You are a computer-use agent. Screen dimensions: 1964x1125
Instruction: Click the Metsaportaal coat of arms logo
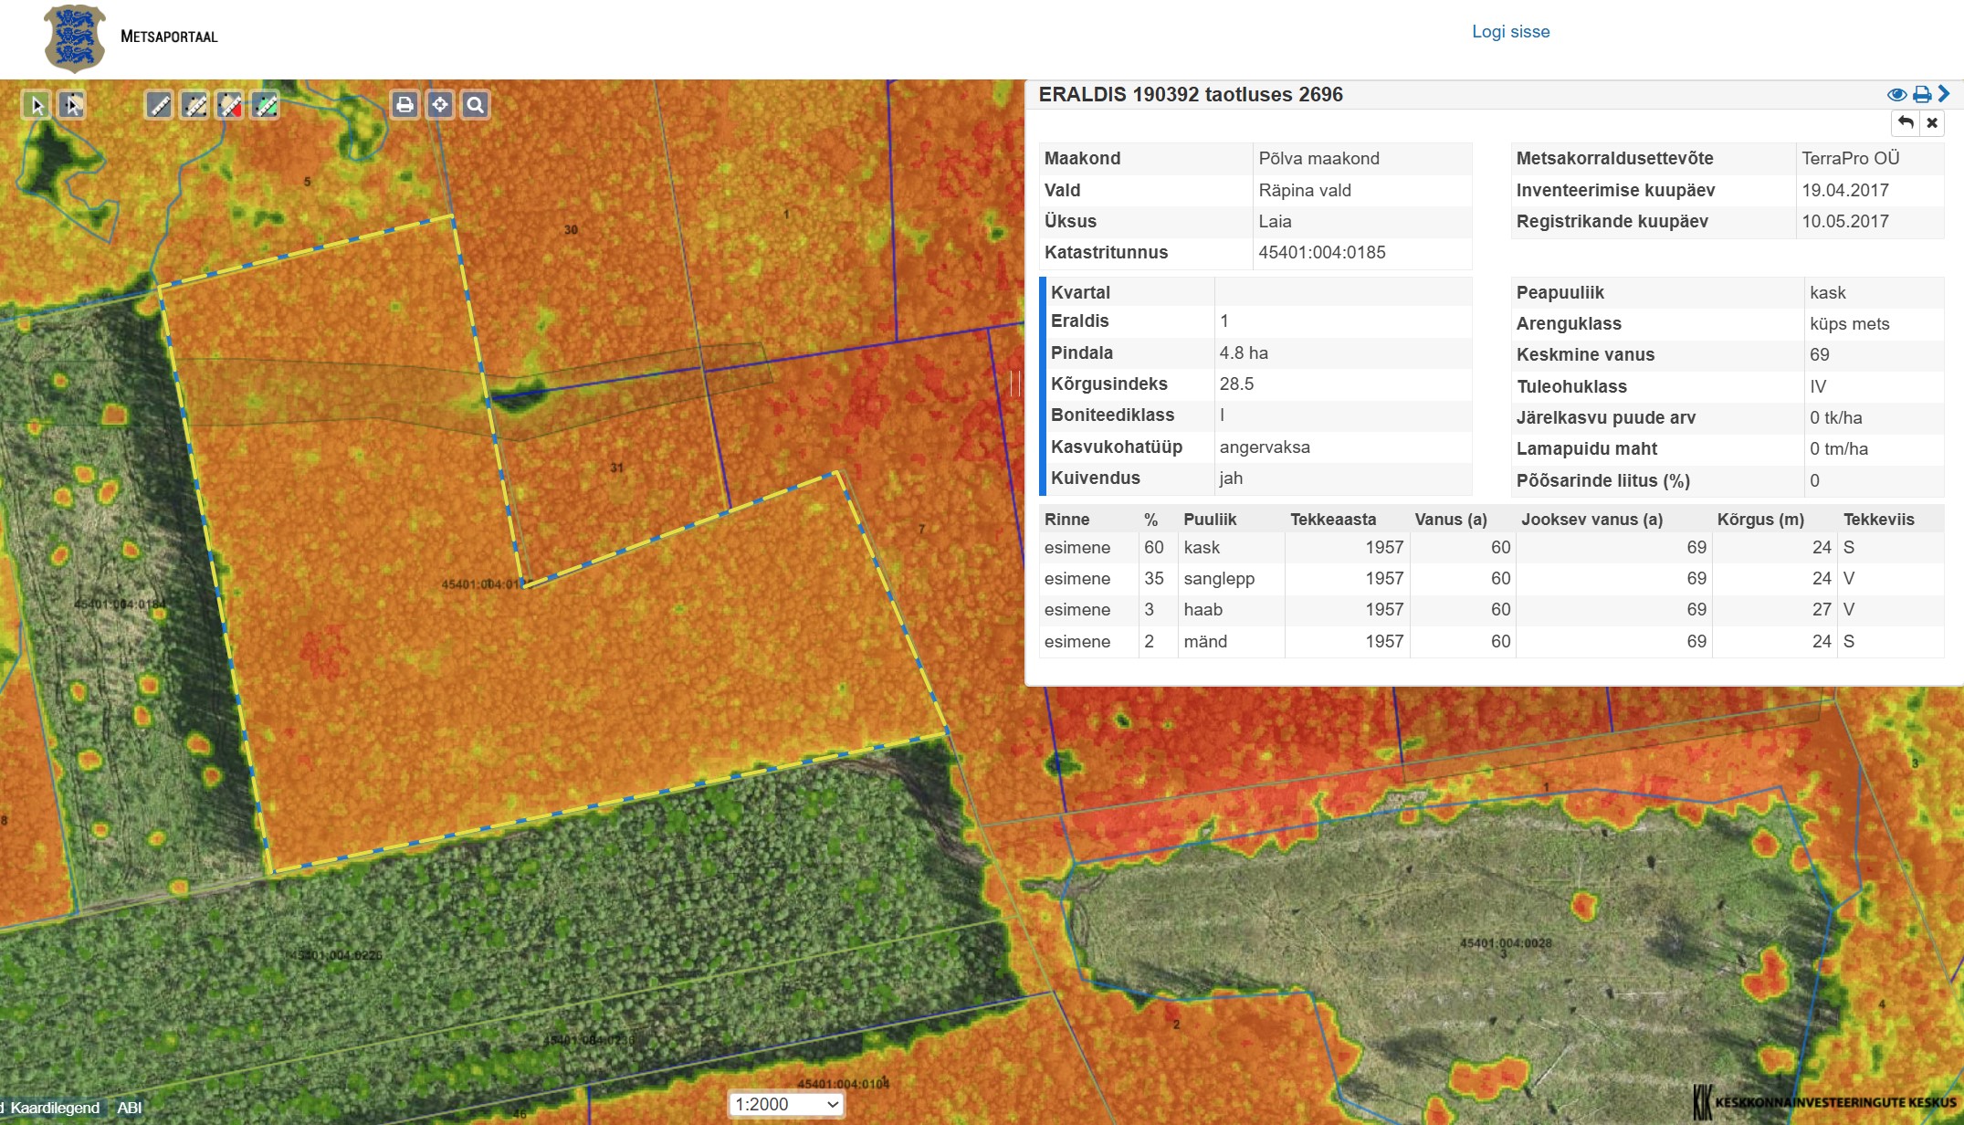(75, 38)
